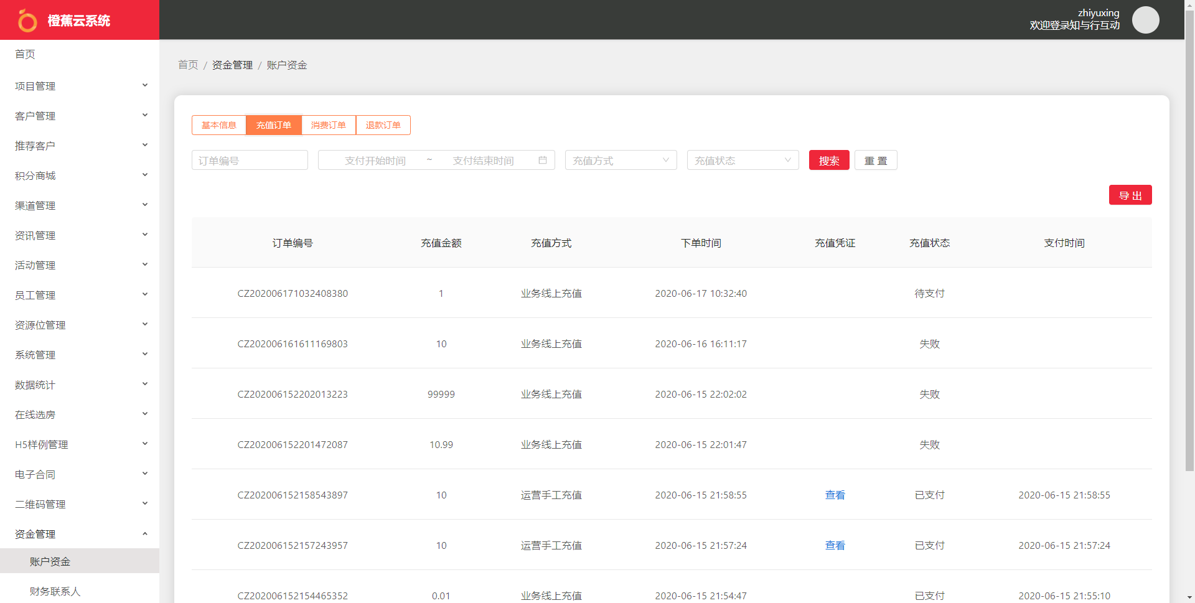This screenshot has width=1195, height=603.
Task: View voucher for order CZ202006152157243957
Action: point(835,545)
